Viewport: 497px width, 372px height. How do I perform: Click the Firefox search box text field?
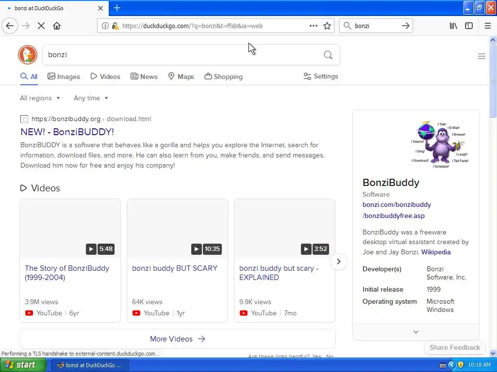376,26
